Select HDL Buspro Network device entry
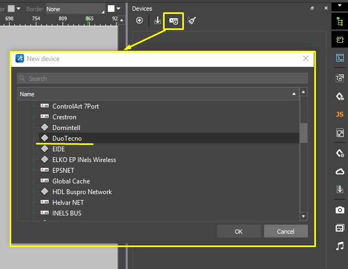The height and width of the screenshot is (269, 348). (x=82, y=192)
